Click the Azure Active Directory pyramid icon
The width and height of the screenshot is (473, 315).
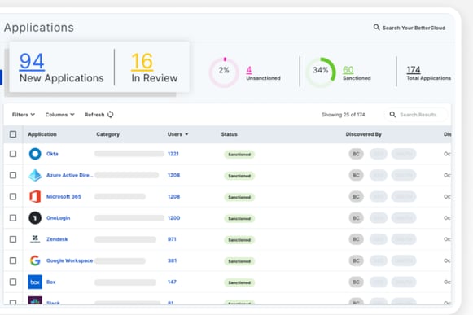35,175
